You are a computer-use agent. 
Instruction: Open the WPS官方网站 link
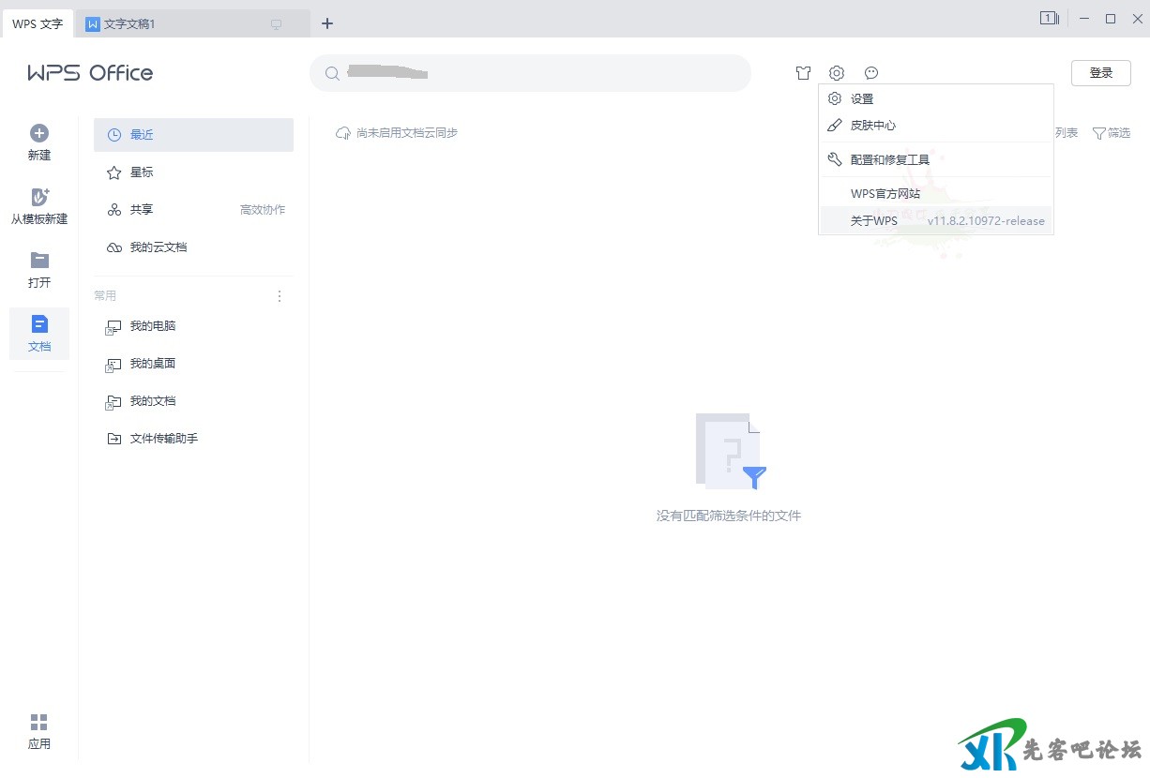(x=885, y=194)
